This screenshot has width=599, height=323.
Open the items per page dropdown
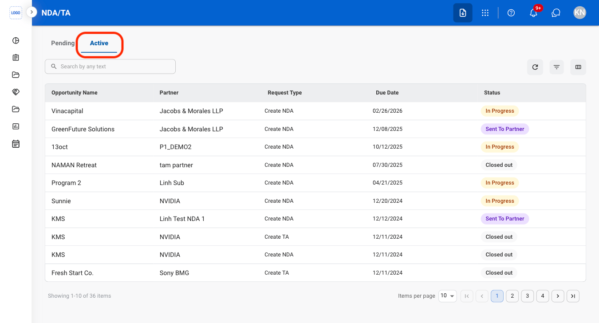point(448,296)
